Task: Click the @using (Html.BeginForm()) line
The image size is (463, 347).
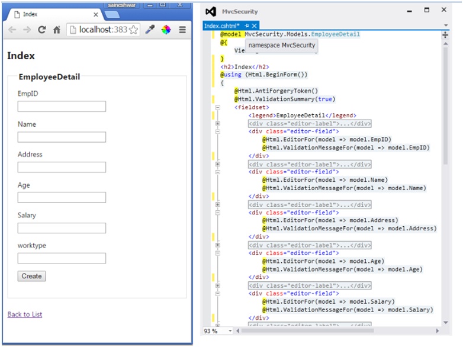Action: 264,75
